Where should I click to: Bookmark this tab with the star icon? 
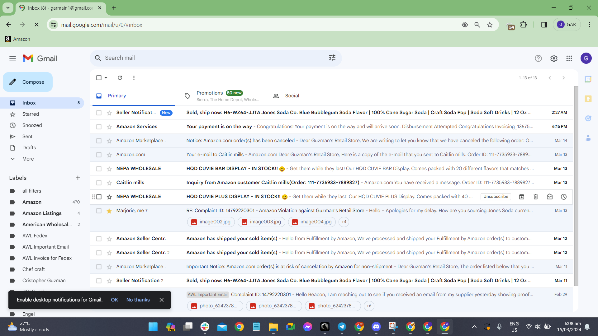[x=490, y=25]
